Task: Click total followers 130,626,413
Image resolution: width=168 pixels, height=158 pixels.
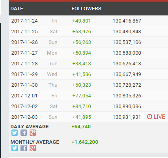Action: 127,64
